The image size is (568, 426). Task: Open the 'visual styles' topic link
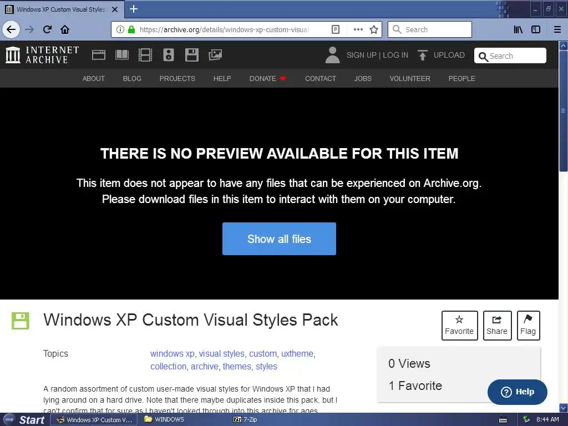point(222,353)
